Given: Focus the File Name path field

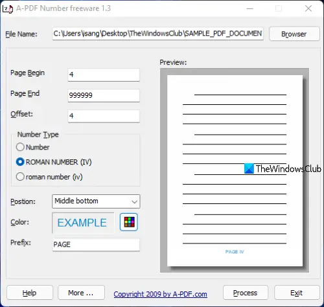Looking at the screenshot, I should pos(157,34).
